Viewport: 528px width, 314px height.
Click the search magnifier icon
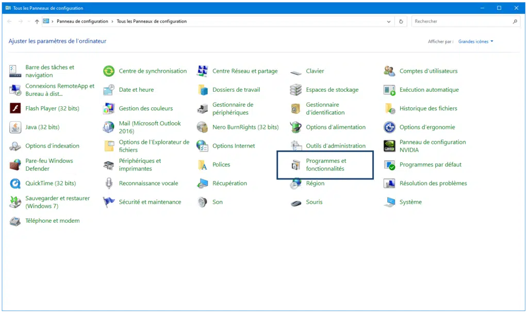[x=515, y=22]
